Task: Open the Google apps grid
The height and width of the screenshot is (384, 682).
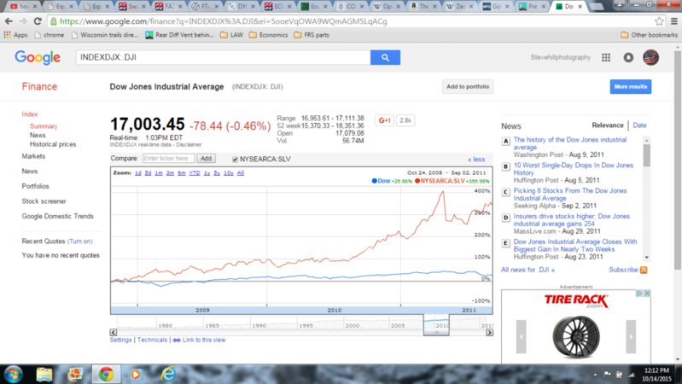Action: [606, 57]
